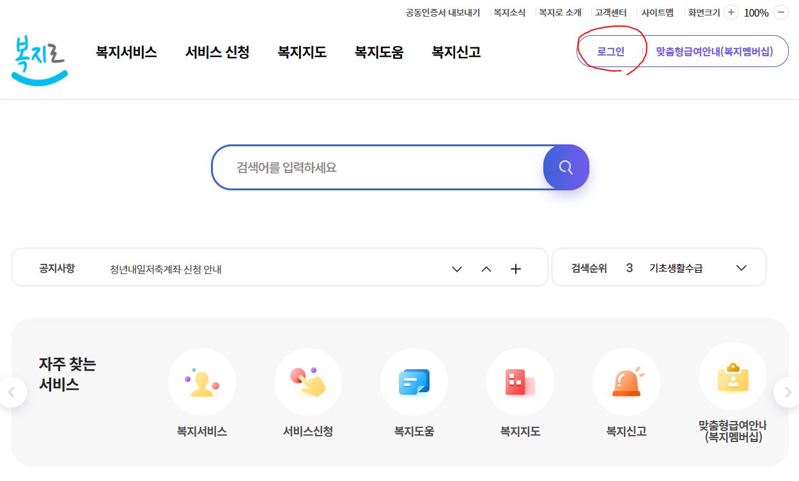Open 맞춤형급여안내 via the briefcase icon
The width and height of the screenshot is (799, 481).
(x=733, y=376)
